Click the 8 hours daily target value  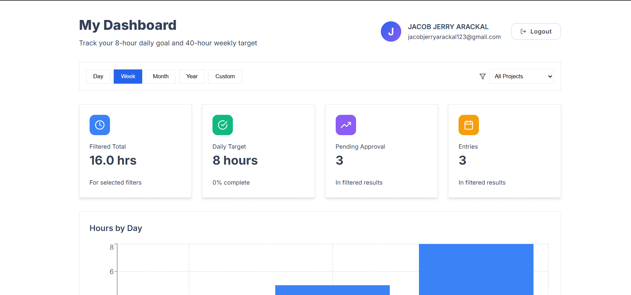(x=235, y=160)
